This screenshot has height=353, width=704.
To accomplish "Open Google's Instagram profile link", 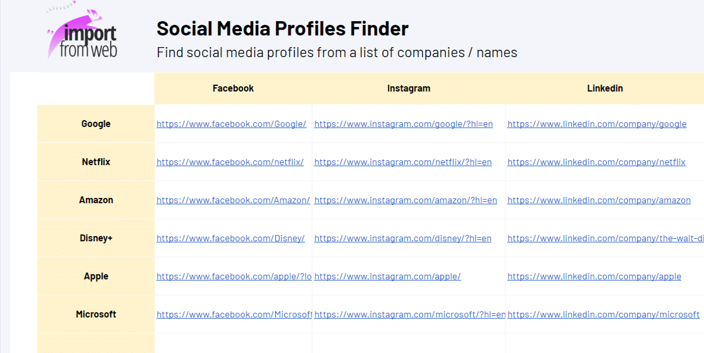I will point(403,124).
